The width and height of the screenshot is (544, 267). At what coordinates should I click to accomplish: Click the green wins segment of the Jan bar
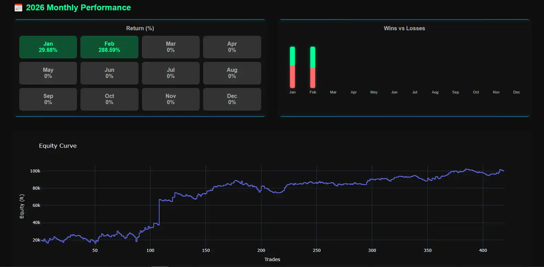(292, 56)
